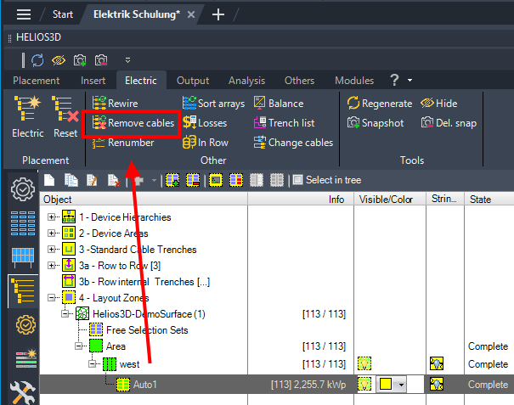The image size is (514, 405).
Task: Click the Hide button in Tools
Action: [438, 104]
